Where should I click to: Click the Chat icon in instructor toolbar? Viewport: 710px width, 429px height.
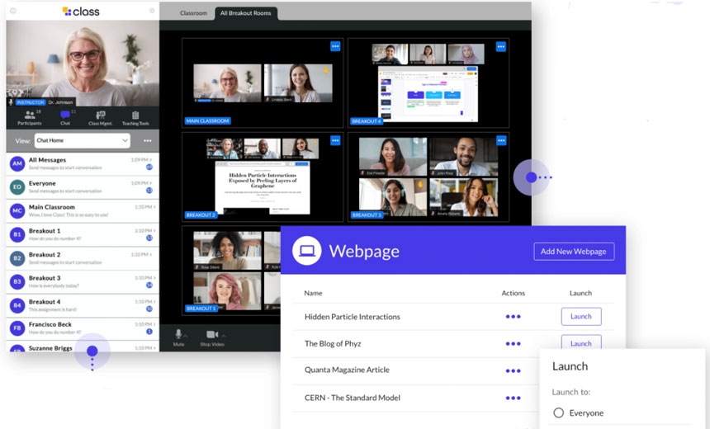[x=65, y=116]
